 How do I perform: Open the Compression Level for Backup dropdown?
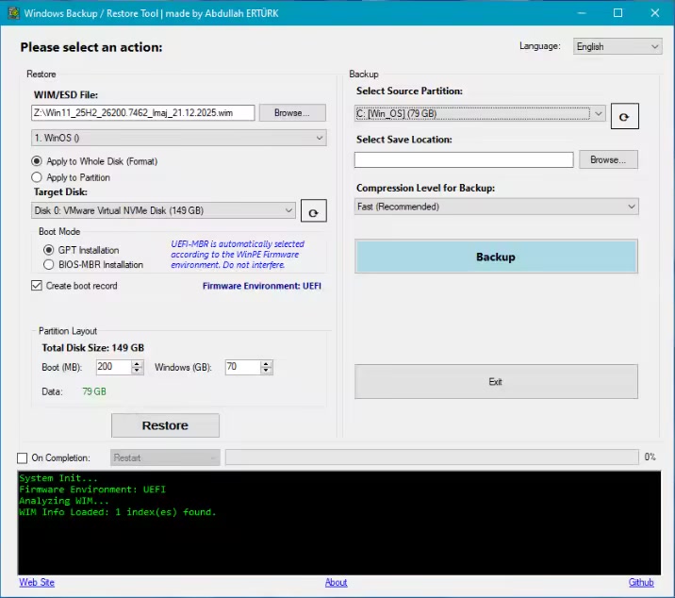tap(497, 207)
